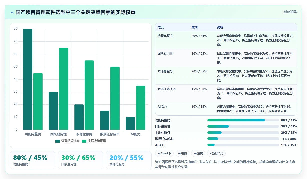Click the 说明 column header
307x179 pixels.
coord(220,27)
